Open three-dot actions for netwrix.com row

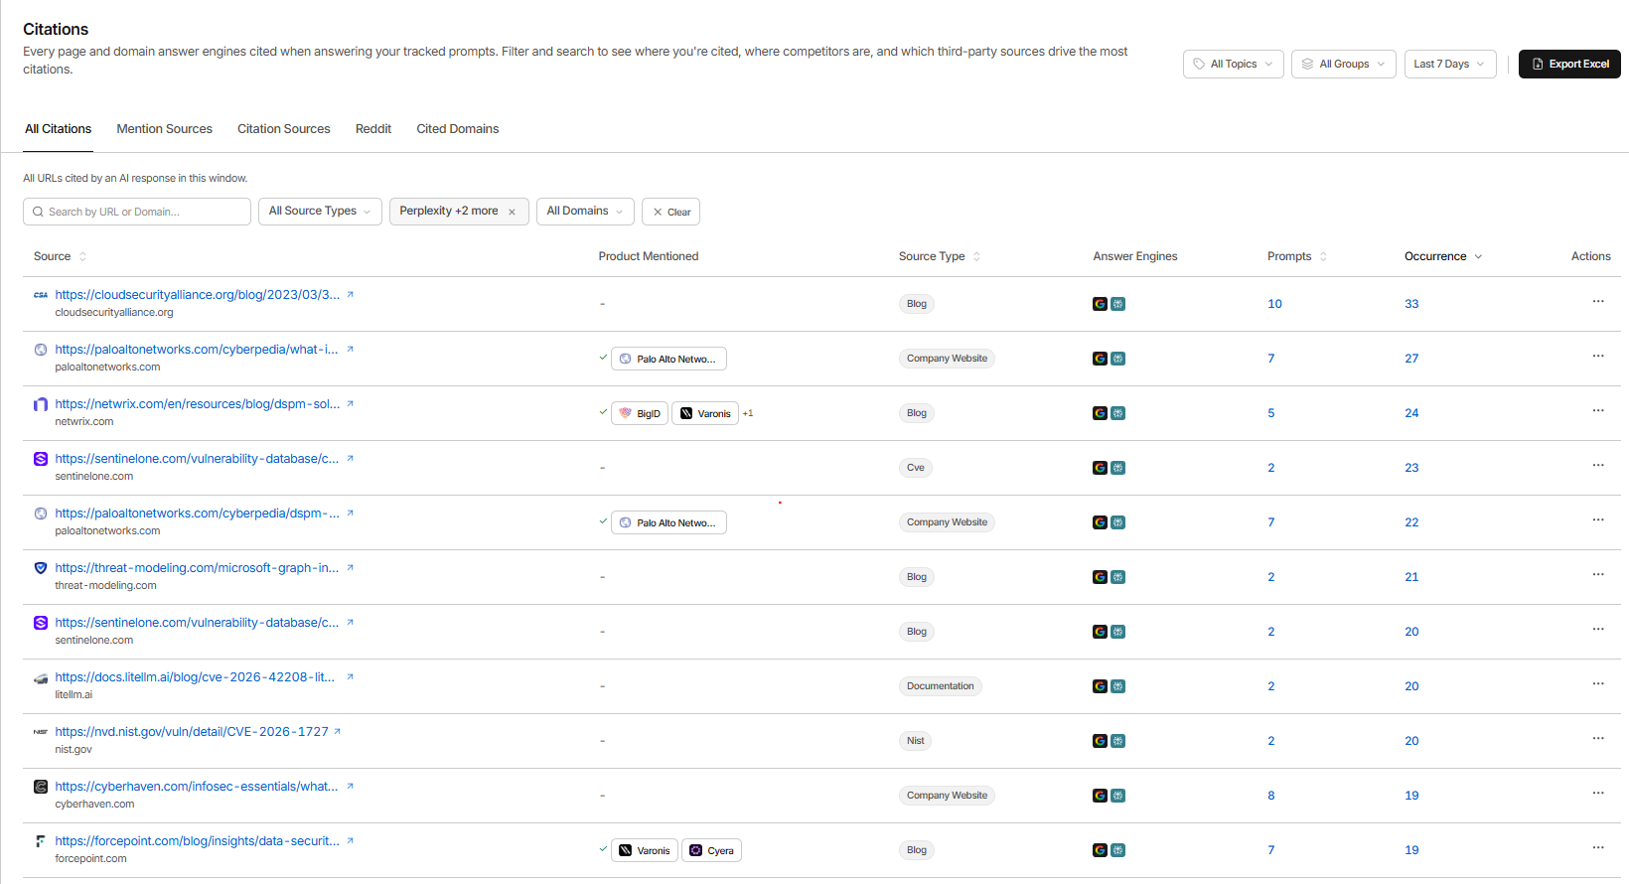(1598, 410)
